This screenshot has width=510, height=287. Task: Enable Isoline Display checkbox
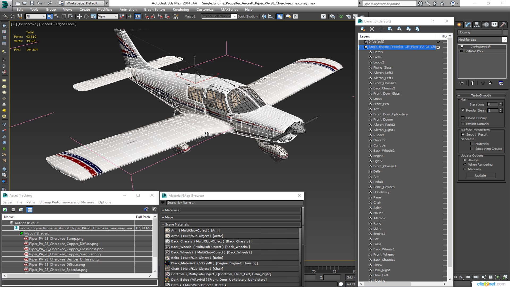point(463,118)
